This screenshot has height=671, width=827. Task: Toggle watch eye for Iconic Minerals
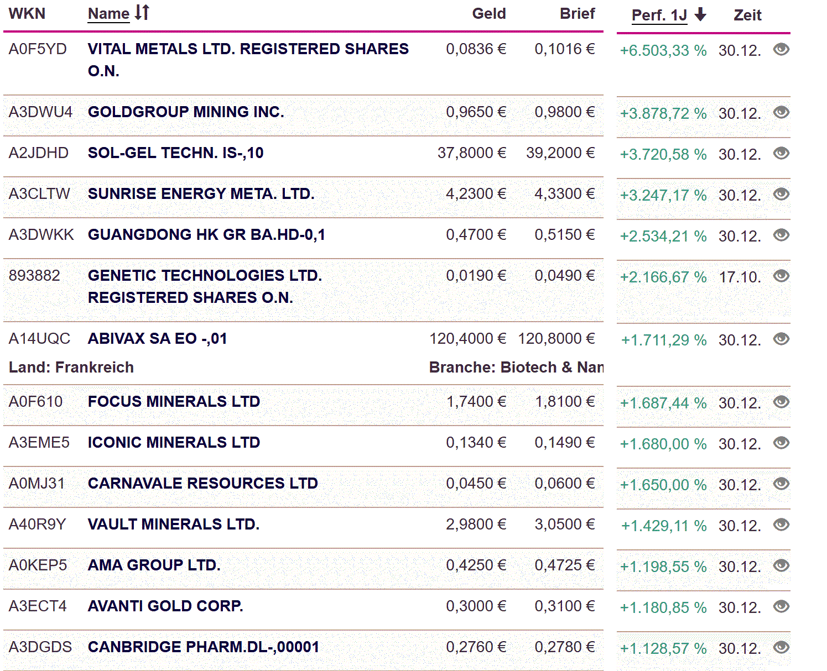[x=781, y=443]
